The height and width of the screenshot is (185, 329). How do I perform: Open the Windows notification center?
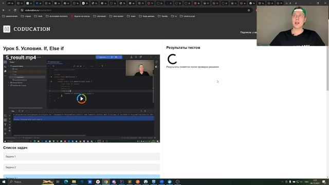click(324, 182)
